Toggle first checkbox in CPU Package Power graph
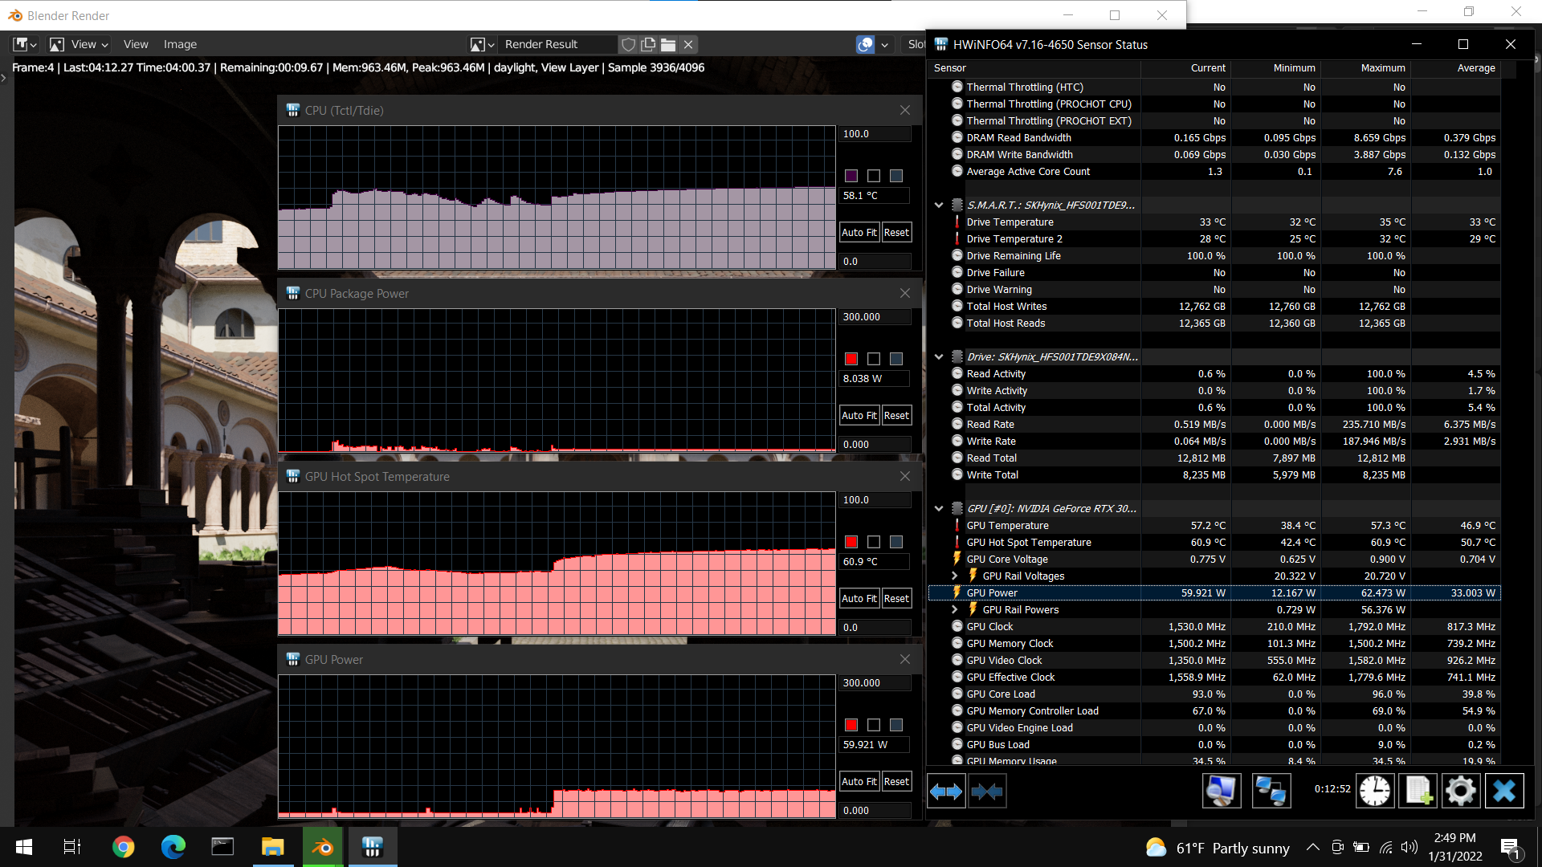 (874, 359)
